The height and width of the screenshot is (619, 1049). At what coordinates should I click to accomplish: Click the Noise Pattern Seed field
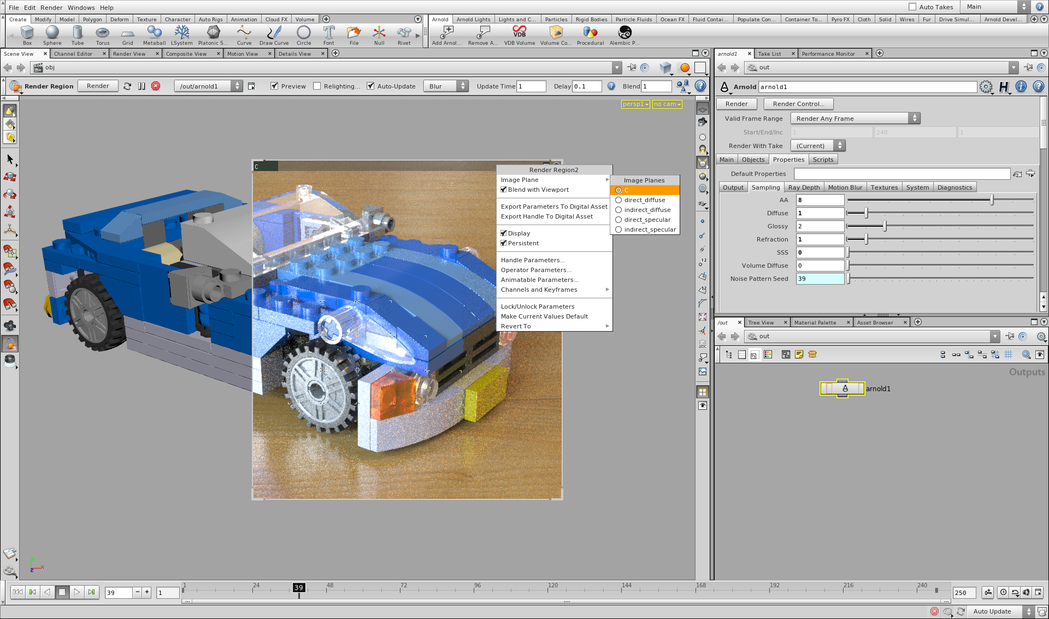pyautogui.click(x=820, y=279)
